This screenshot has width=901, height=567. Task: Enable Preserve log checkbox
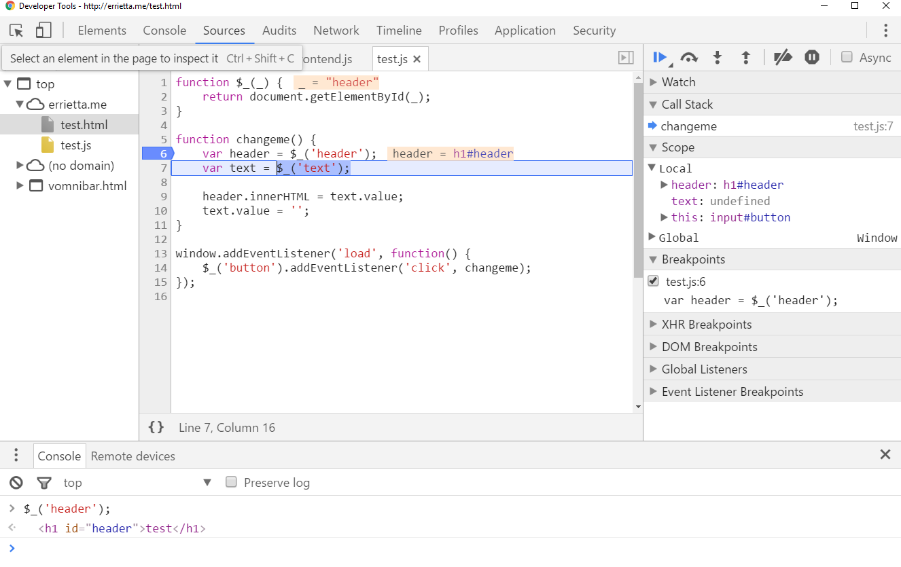tap(231, 482)
